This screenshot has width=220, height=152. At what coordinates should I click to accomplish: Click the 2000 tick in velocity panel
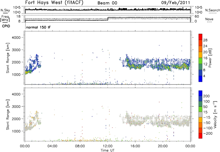tap(16, 119)
